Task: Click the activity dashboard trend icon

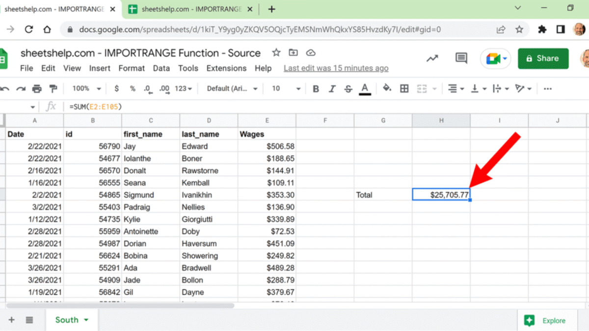Action: pos(432,58)
